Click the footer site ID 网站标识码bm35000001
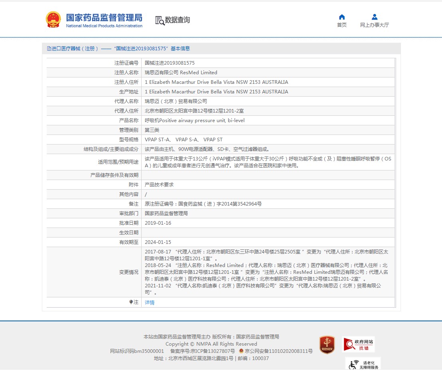 137,351
